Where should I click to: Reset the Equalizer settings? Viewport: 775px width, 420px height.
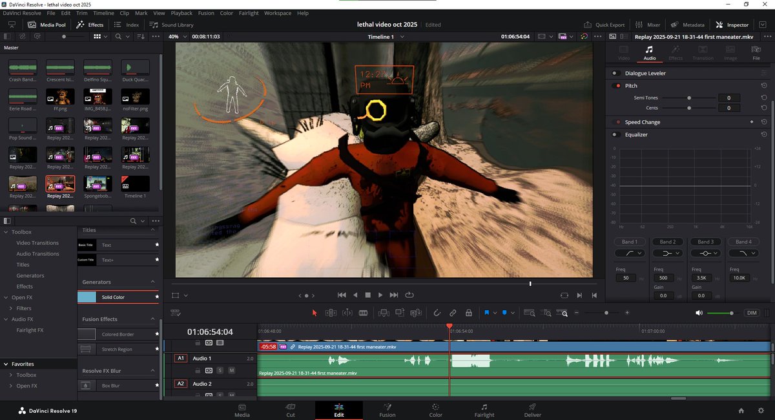(x=764, y=134)
